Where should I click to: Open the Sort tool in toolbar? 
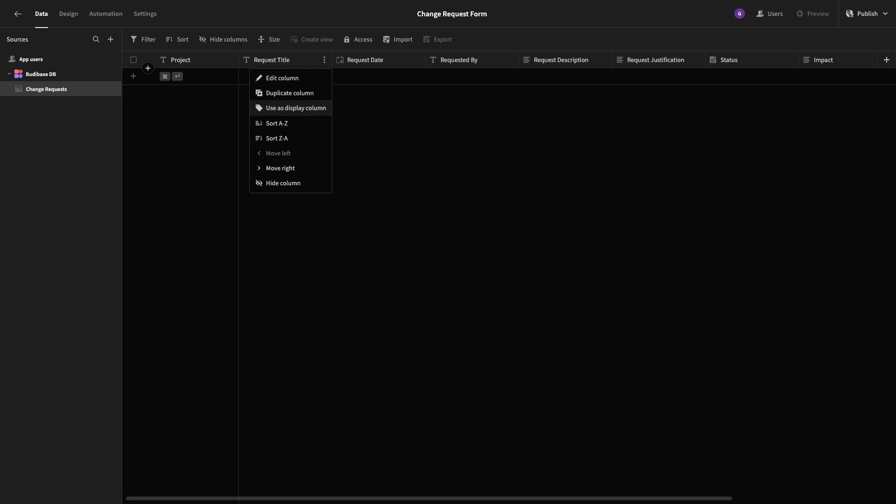177,40
